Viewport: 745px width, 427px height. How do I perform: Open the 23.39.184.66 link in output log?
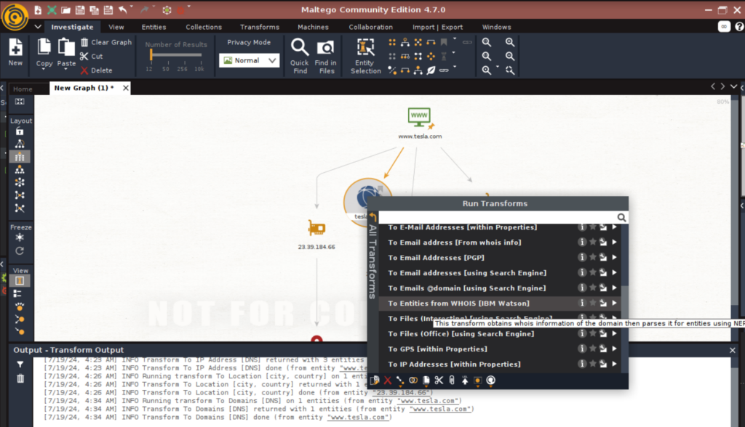[402, 392]
